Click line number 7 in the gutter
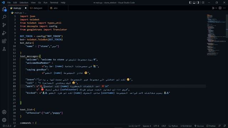The width and height of the screenshot is (228, 128). [x=15, y=36]
